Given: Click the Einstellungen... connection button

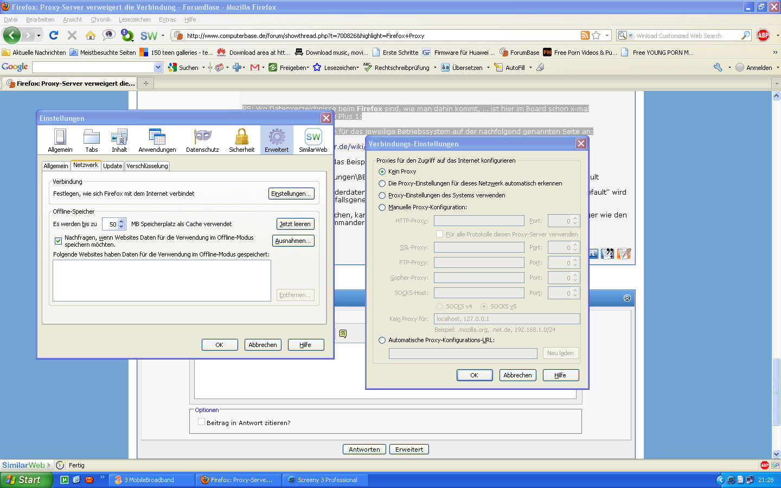Looking at the screenshot, I should click(x=291, y=194).
